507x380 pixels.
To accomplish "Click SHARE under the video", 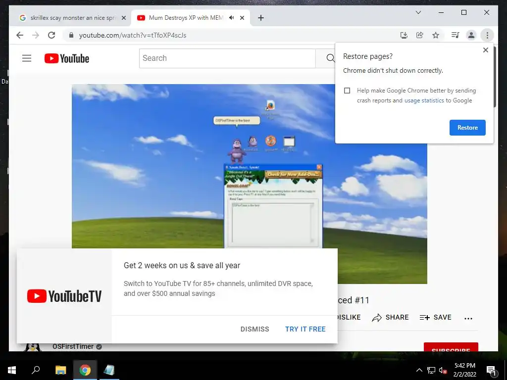I will click(390, 317).
